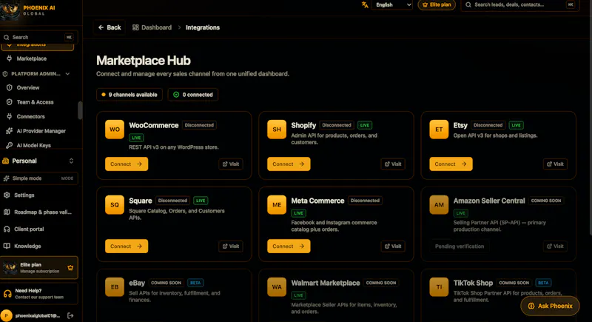Open the Ask Phoenix assistant
This screenshot has width=592, height=322.
point(550,306)
